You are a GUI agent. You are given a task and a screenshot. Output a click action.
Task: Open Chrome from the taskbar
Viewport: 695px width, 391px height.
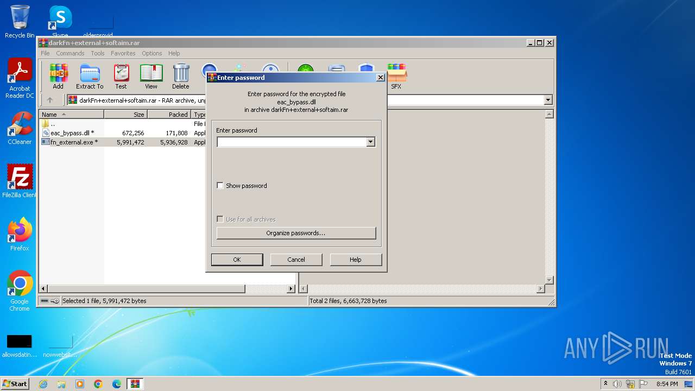98,384
